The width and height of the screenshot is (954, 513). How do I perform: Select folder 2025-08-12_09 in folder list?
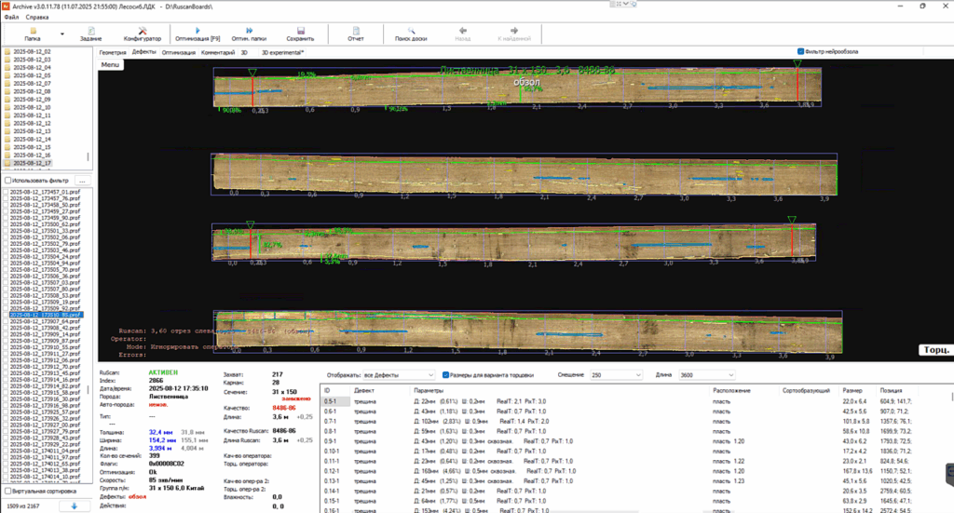tap(32, 99)
